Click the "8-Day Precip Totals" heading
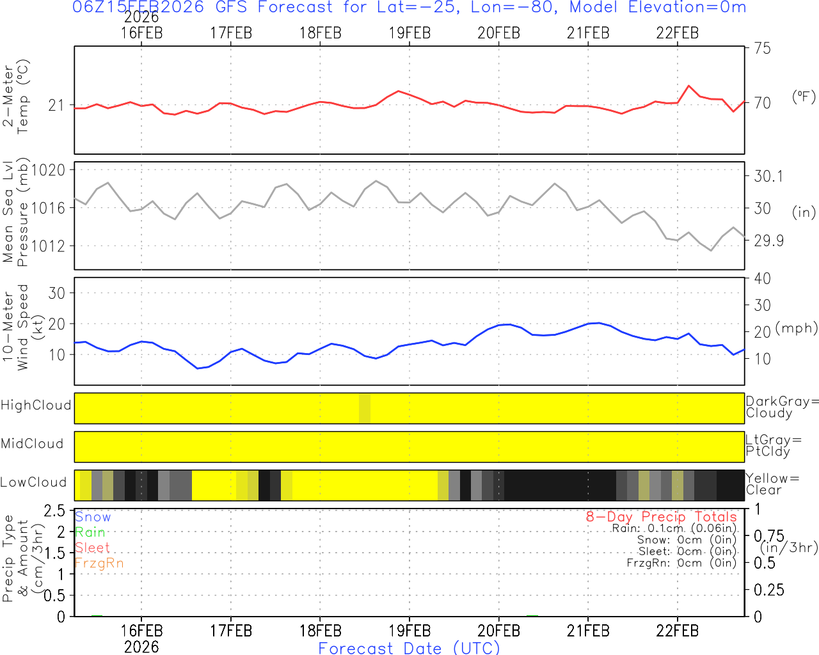The image size is (819, 655). (661, 517)
